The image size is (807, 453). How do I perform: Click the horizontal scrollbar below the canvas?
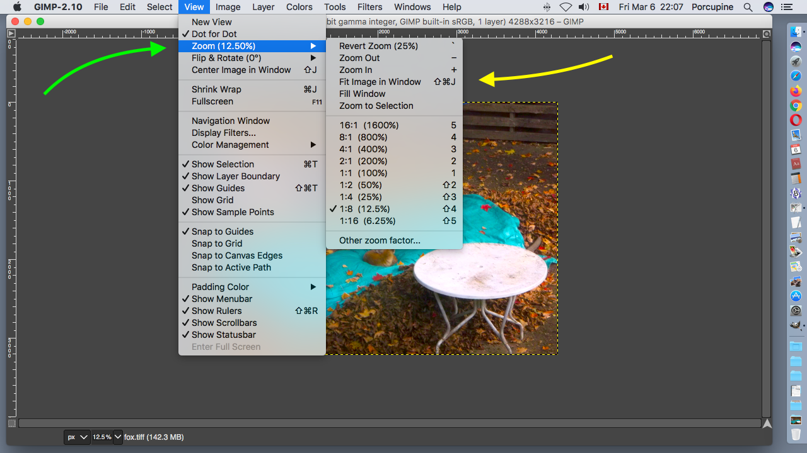(x=390, y=423)
